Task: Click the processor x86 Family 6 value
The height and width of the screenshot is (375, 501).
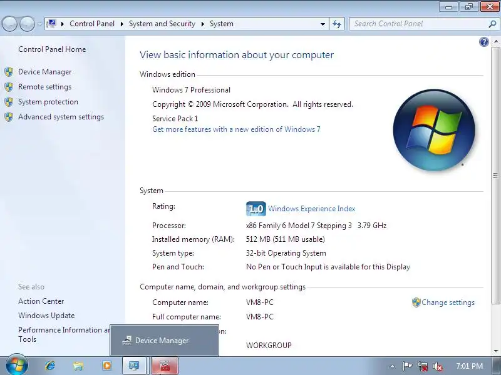Action: [316, 226]
